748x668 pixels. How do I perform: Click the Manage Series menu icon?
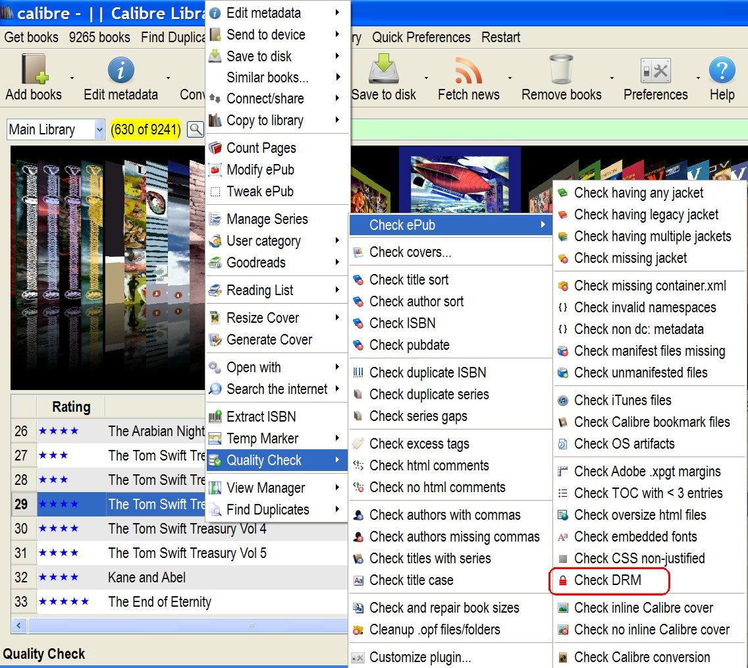215,219
